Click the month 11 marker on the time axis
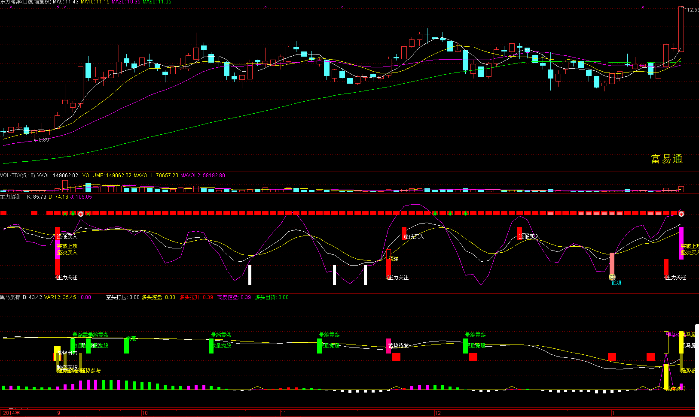The width and height of the screenshot is (699, 417). pos(283,413)
